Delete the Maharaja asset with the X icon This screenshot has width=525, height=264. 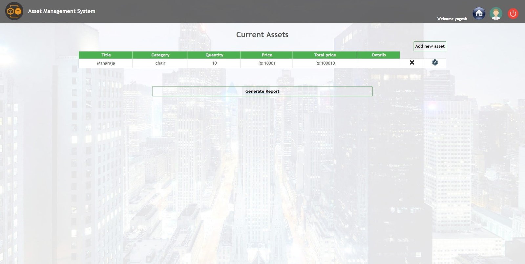412,63
